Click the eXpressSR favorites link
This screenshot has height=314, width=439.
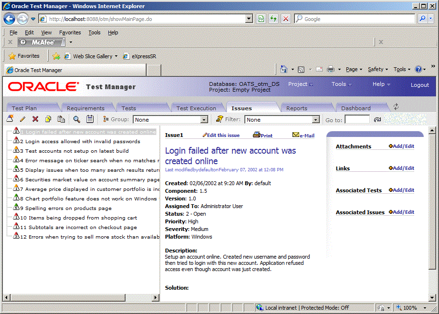139,56
